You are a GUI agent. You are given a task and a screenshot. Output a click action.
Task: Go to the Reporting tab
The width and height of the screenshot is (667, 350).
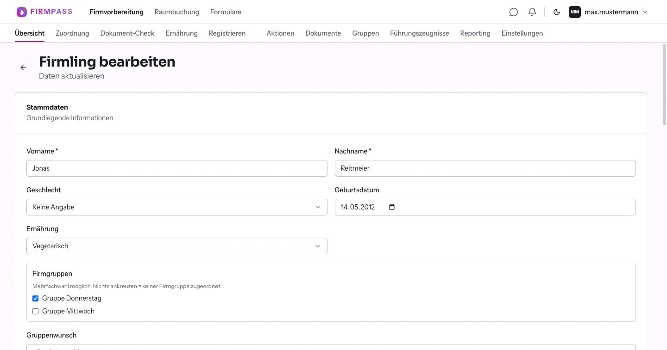coord(475,33)
